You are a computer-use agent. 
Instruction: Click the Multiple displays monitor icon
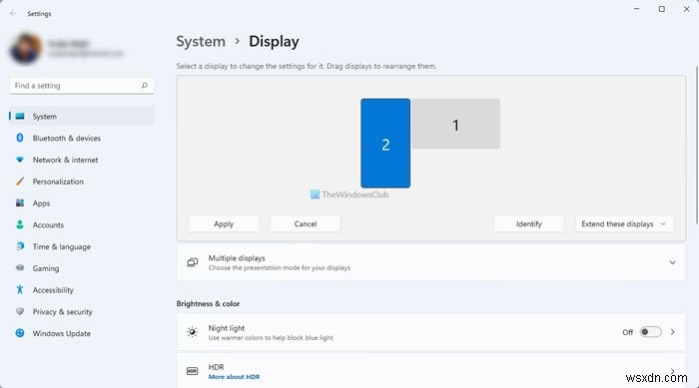[x=192, y=262]
